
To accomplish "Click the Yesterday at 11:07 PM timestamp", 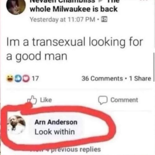I will (x=62, y=20).
